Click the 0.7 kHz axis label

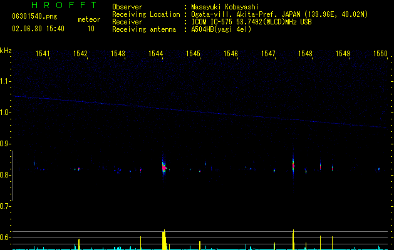point(5,206)
